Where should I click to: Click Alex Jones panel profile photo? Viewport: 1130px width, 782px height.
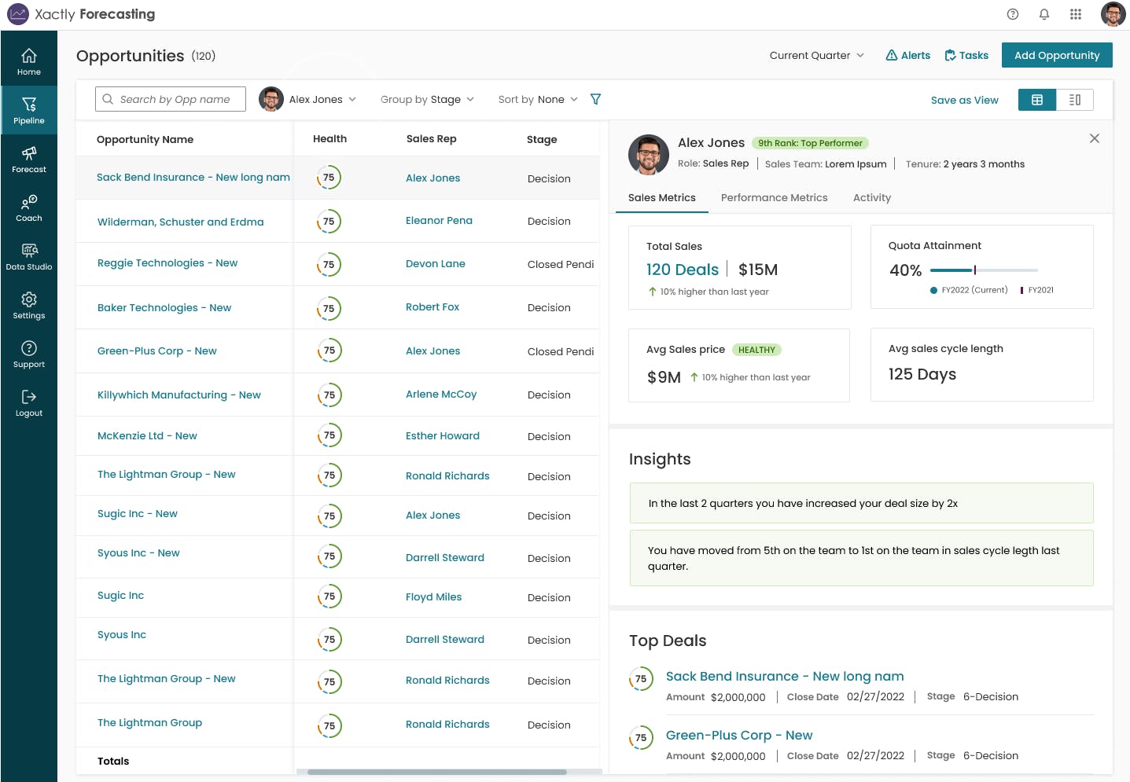[649, 154]
